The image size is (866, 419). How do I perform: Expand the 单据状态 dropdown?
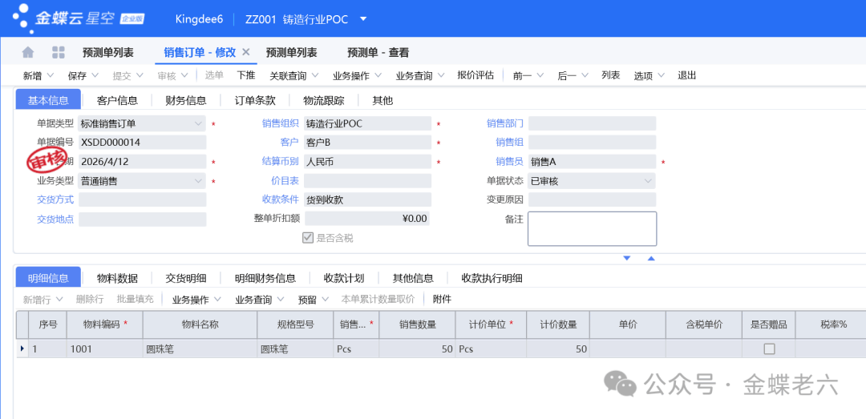click(648, 181)
